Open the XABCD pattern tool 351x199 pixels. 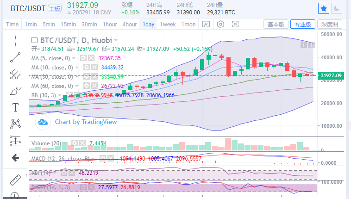click(15, 124)
